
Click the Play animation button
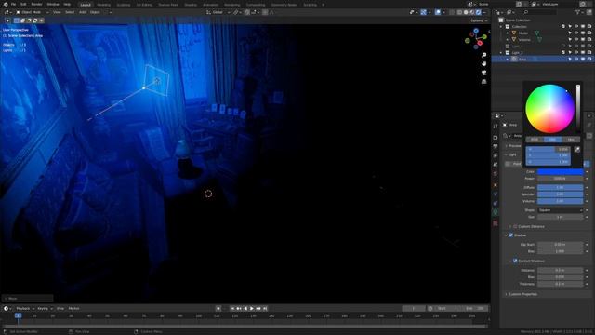[252, 309]
